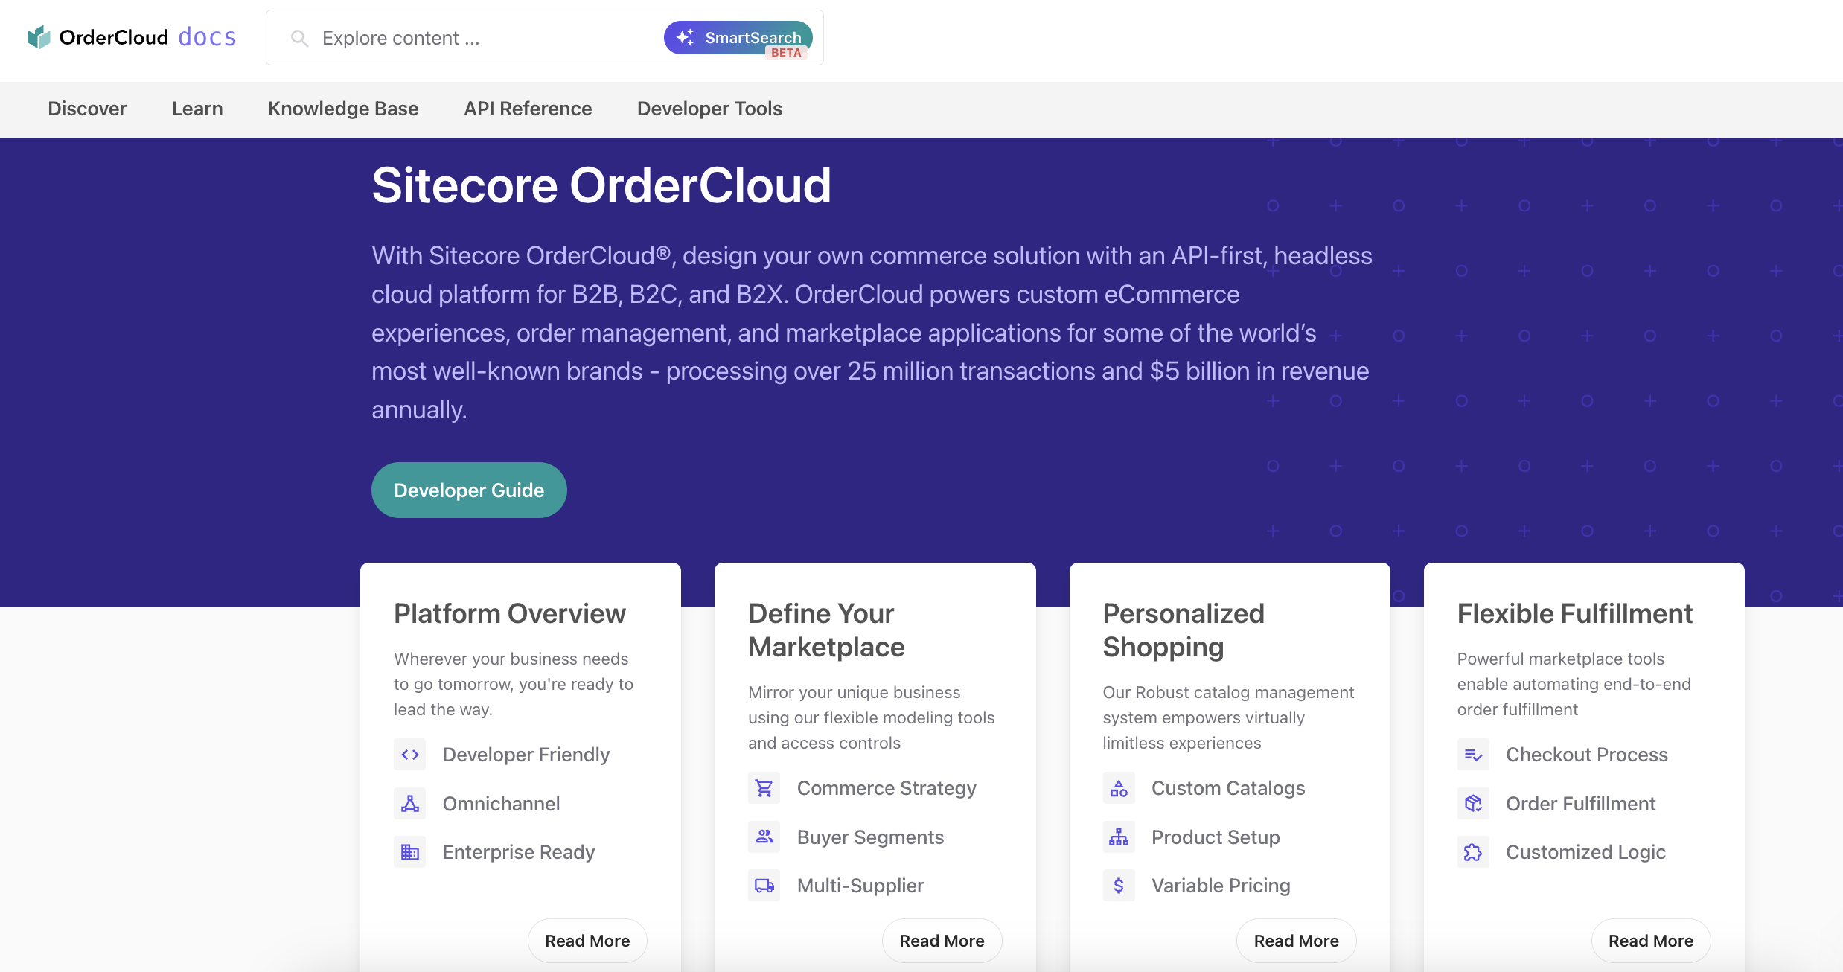1843x972 pixels.
Task: Click the Variable Pricing dollar icon
Action: [1119, 886]
